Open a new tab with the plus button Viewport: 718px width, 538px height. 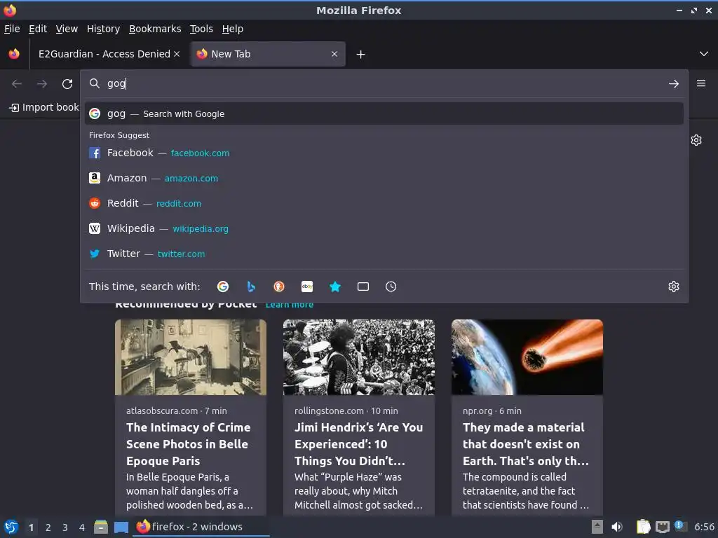coord(361,55)
